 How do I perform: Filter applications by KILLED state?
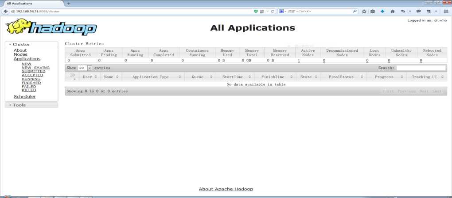[29, 90]
